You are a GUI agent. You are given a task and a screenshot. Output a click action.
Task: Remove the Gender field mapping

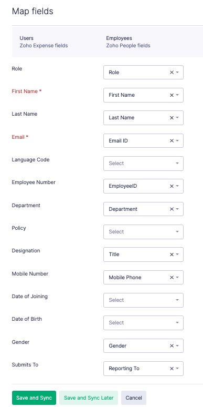coord(172,346)
